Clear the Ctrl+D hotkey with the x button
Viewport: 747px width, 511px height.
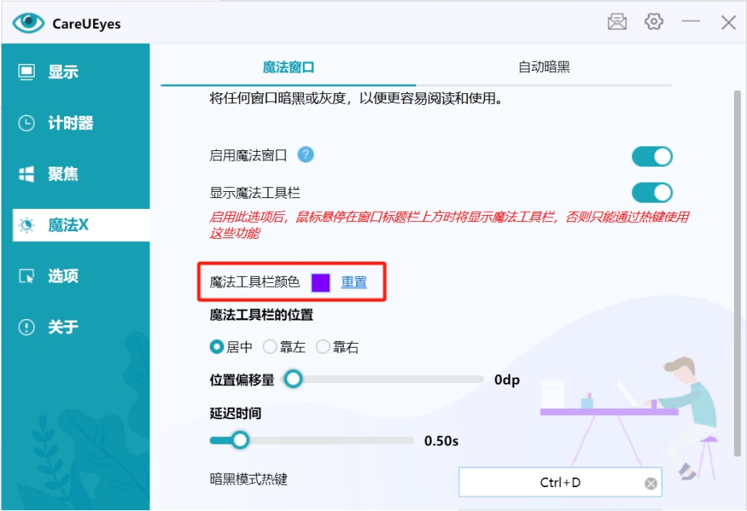click(x=650, y=482)
